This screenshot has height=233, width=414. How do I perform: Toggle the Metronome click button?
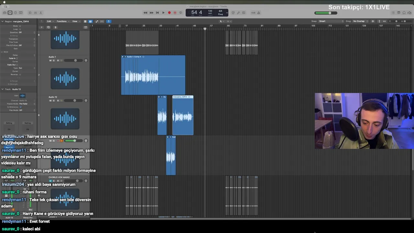259,13
